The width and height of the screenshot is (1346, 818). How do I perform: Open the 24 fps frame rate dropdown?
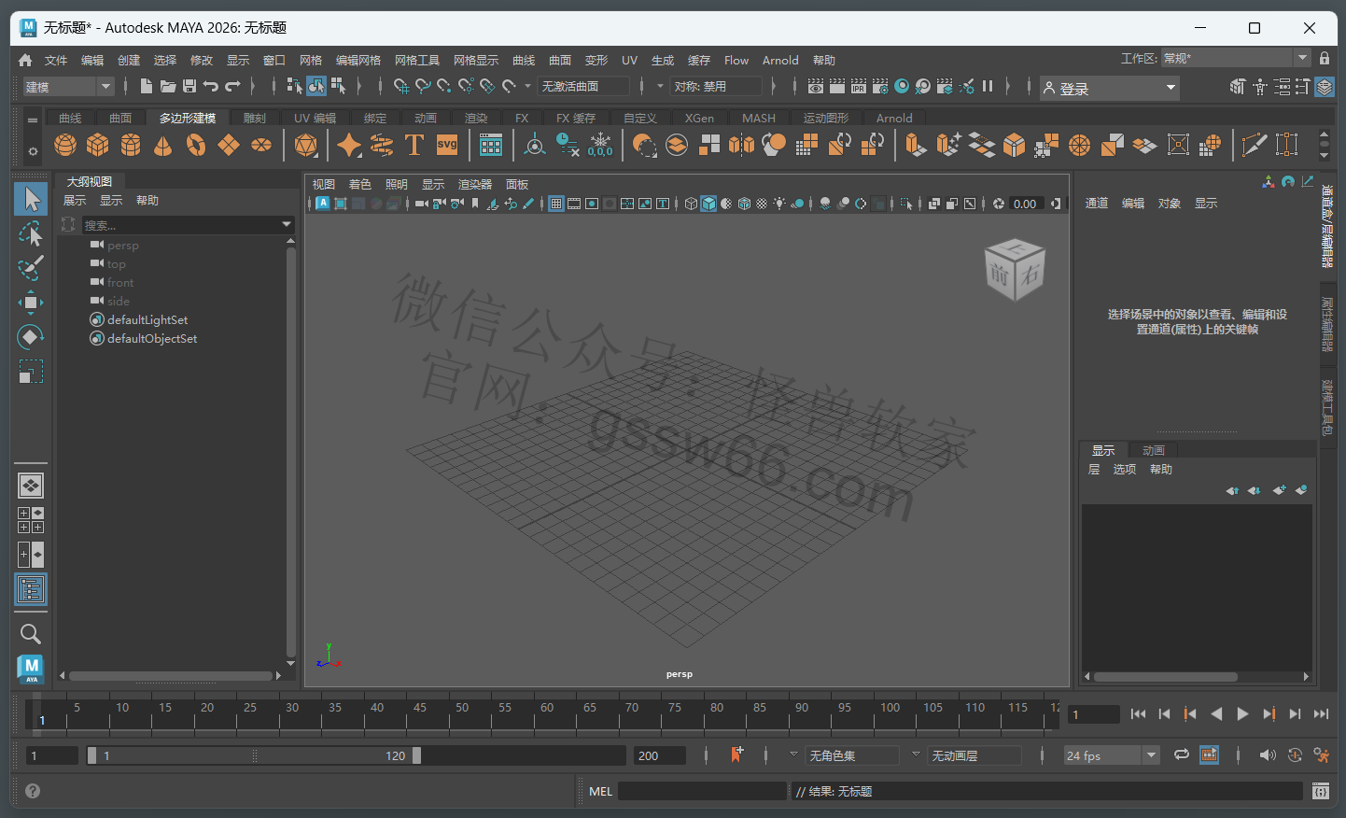pyautogui.click(x=1112, y=755)
